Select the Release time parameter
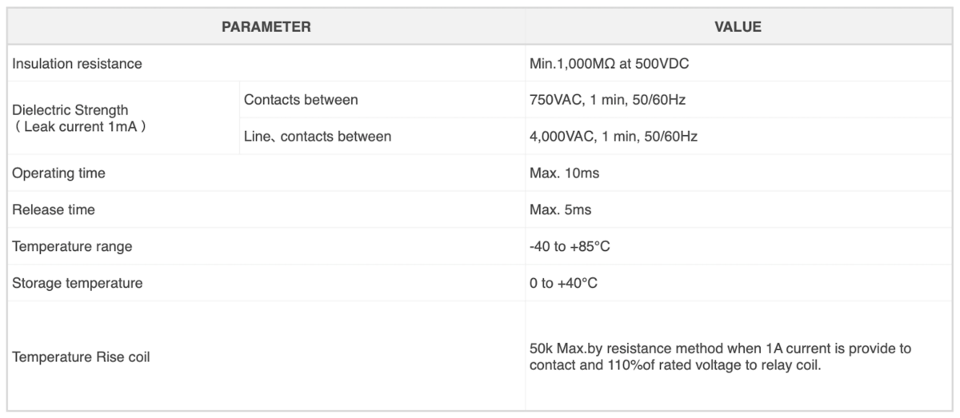The width and height of the screenshot is (960, 418). pyautogui.click(x=266, y=209)
